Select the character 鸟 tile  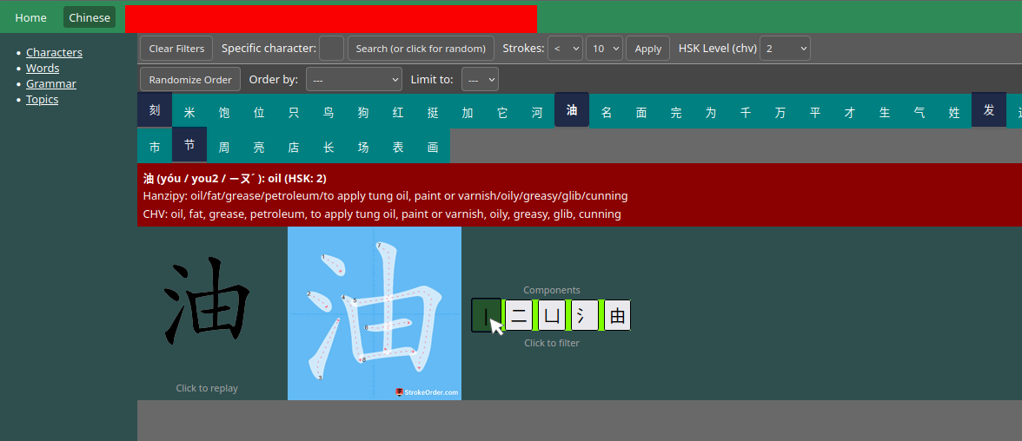coord(328,113)
